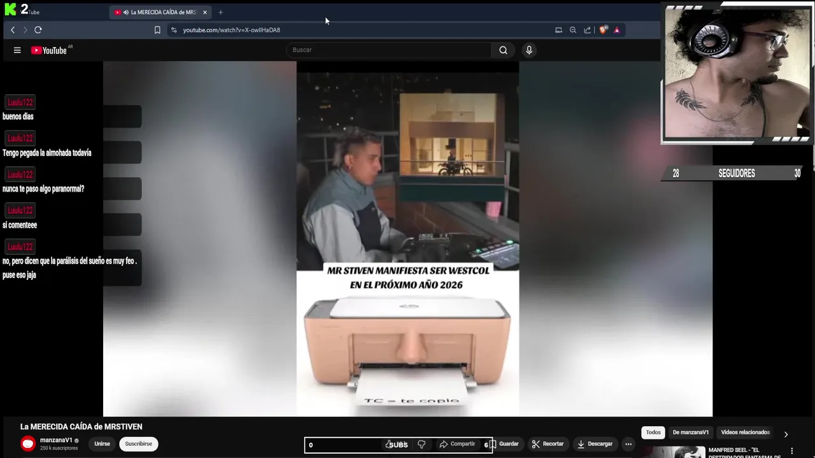This screenshot has width=815, height=458.
Task: Mute the tab audio speaker icon
Action: point(125,12)
